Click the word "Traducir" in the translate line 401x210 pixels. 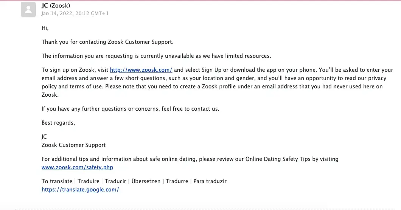116,181
